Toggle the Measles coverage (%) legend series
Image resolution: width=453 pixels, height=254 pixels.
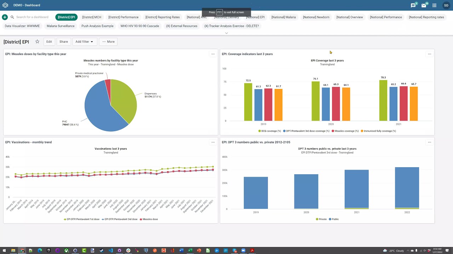(345, 131)
